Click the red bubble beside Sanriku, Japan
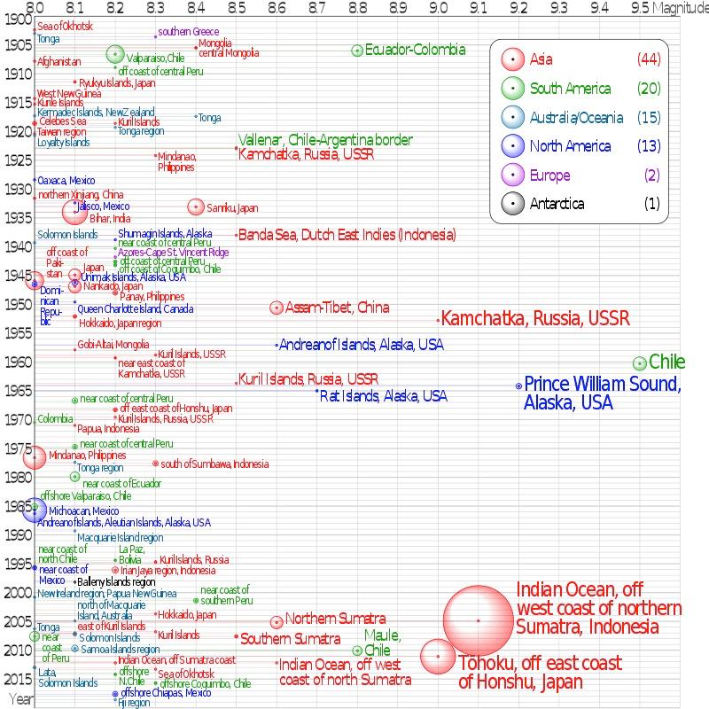Screen dimensions: 709x709 [196, 207]
